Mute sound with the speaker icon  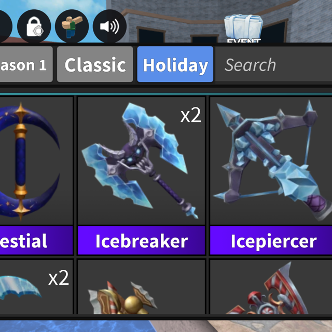click(109, 26)
